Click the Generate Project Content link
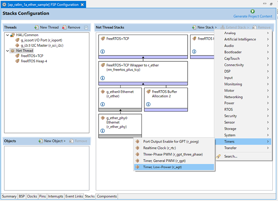The width and height of the screenshot is (278, 201). click(x=253, y=16)
